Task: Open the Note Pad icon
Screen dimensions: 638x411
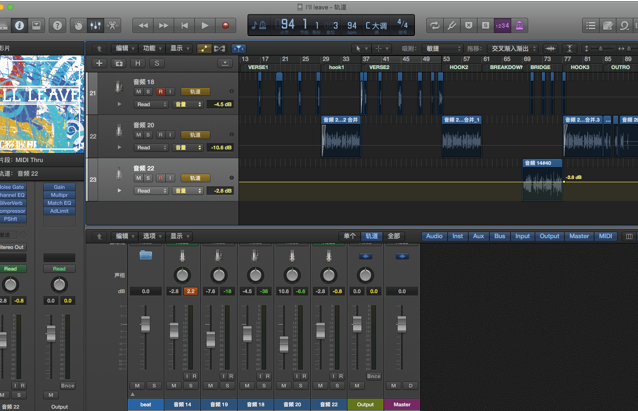Action: coord(608,25)
